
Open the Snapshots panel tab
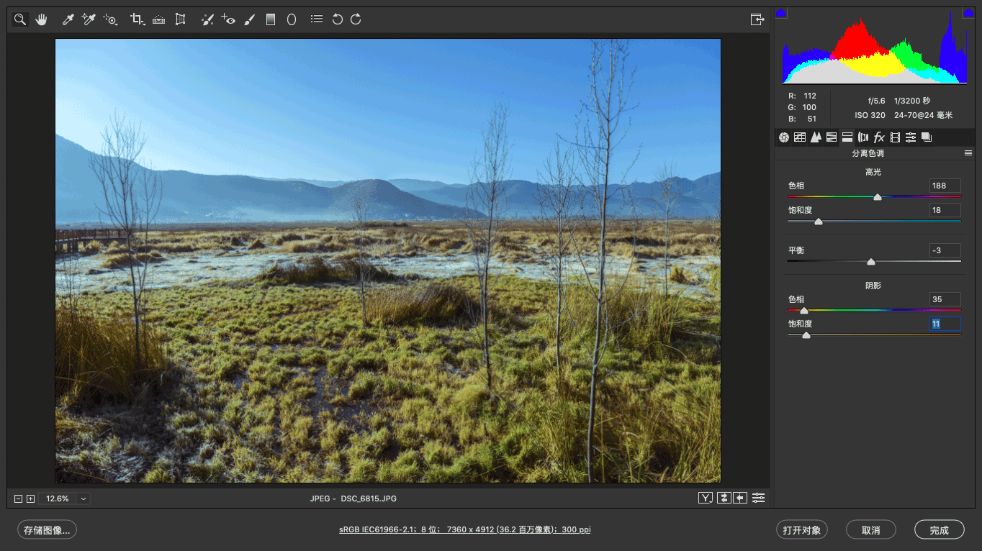(x=927, y=137)
